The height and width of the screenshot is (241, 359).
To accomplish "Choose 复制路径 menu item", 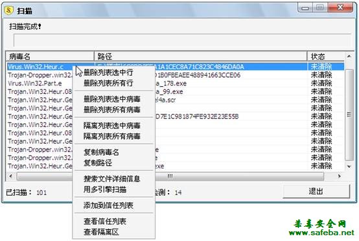I will click(x=98, y=163).
